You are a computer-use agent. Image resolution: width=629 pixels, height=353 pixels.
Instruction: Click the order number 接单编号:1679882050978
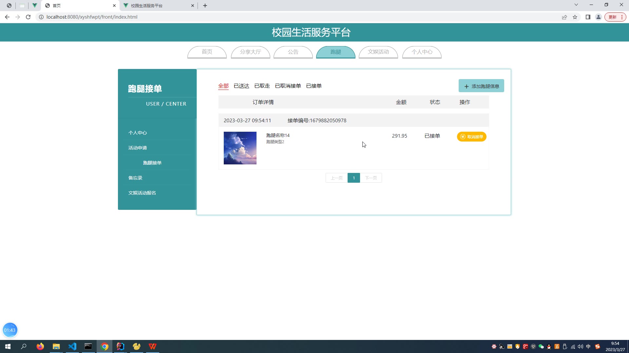(x=317, y=121)
